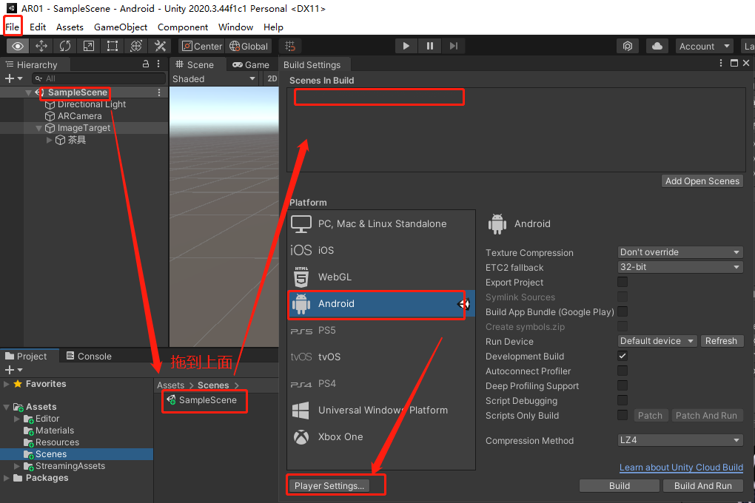This screenshot has width=755, height=503.
Task: Open Compression Method dropdown
Action: [x=680, y=440]
